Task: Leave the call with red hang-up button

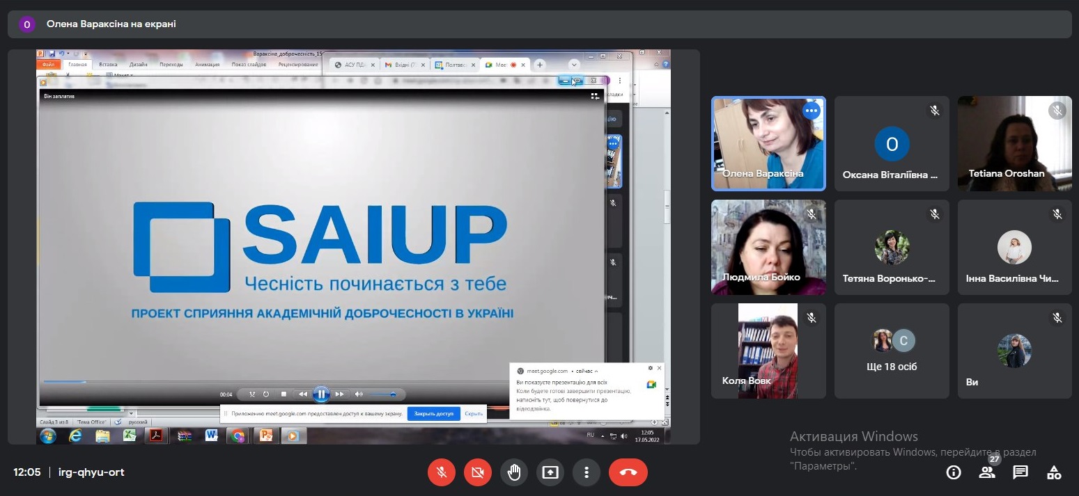Action: click(x=628, y=473)
